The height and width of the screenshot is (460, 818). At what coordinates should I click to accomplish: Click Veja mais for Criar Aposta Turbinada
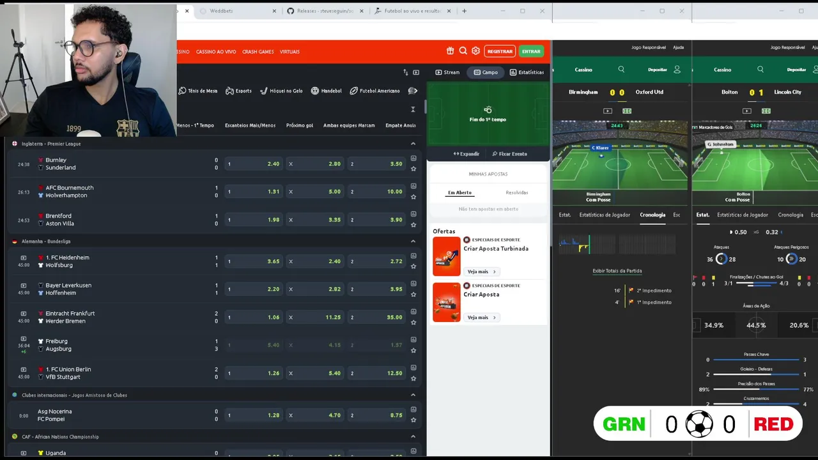click(x=481, y=272)
